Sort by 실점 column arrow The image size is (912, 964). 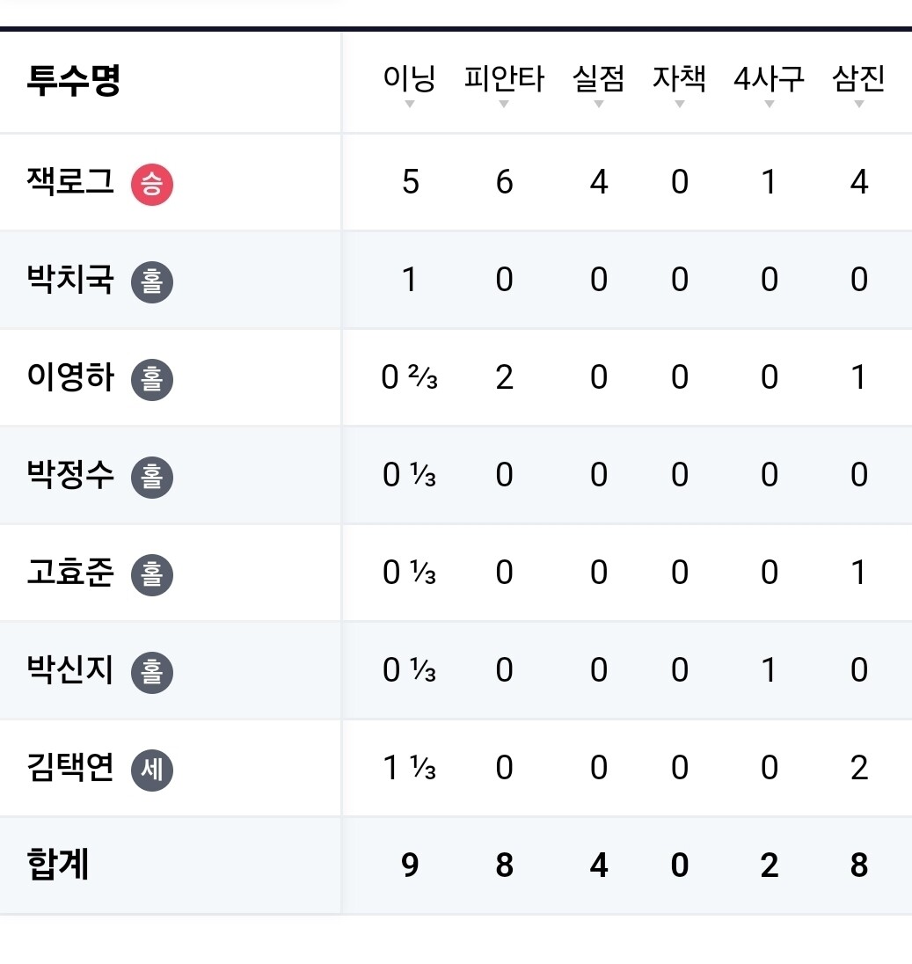click(x=599, y=105)
